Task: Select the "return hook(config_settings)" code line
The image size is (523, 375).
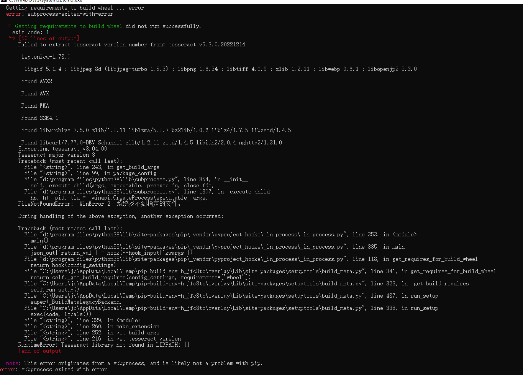Action: click(x=73, y=265)
